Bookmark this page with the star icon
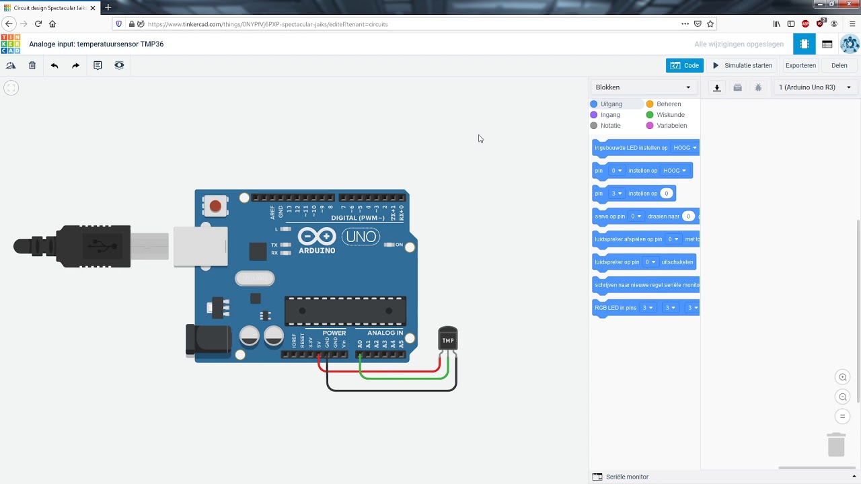The width and height of the screenshot is (861, 484). tap(710, 24)
